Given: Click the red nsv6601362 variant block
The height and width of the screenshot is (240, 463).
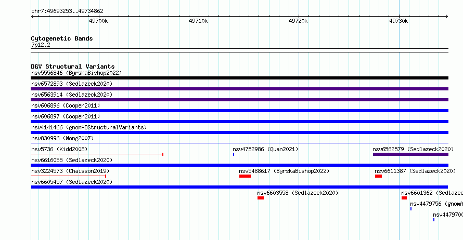Looking at the screenshot, I should click(x=404, y=198).
